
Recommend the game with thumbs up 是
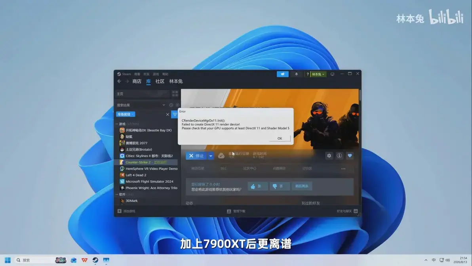click(x=258, y=186)
